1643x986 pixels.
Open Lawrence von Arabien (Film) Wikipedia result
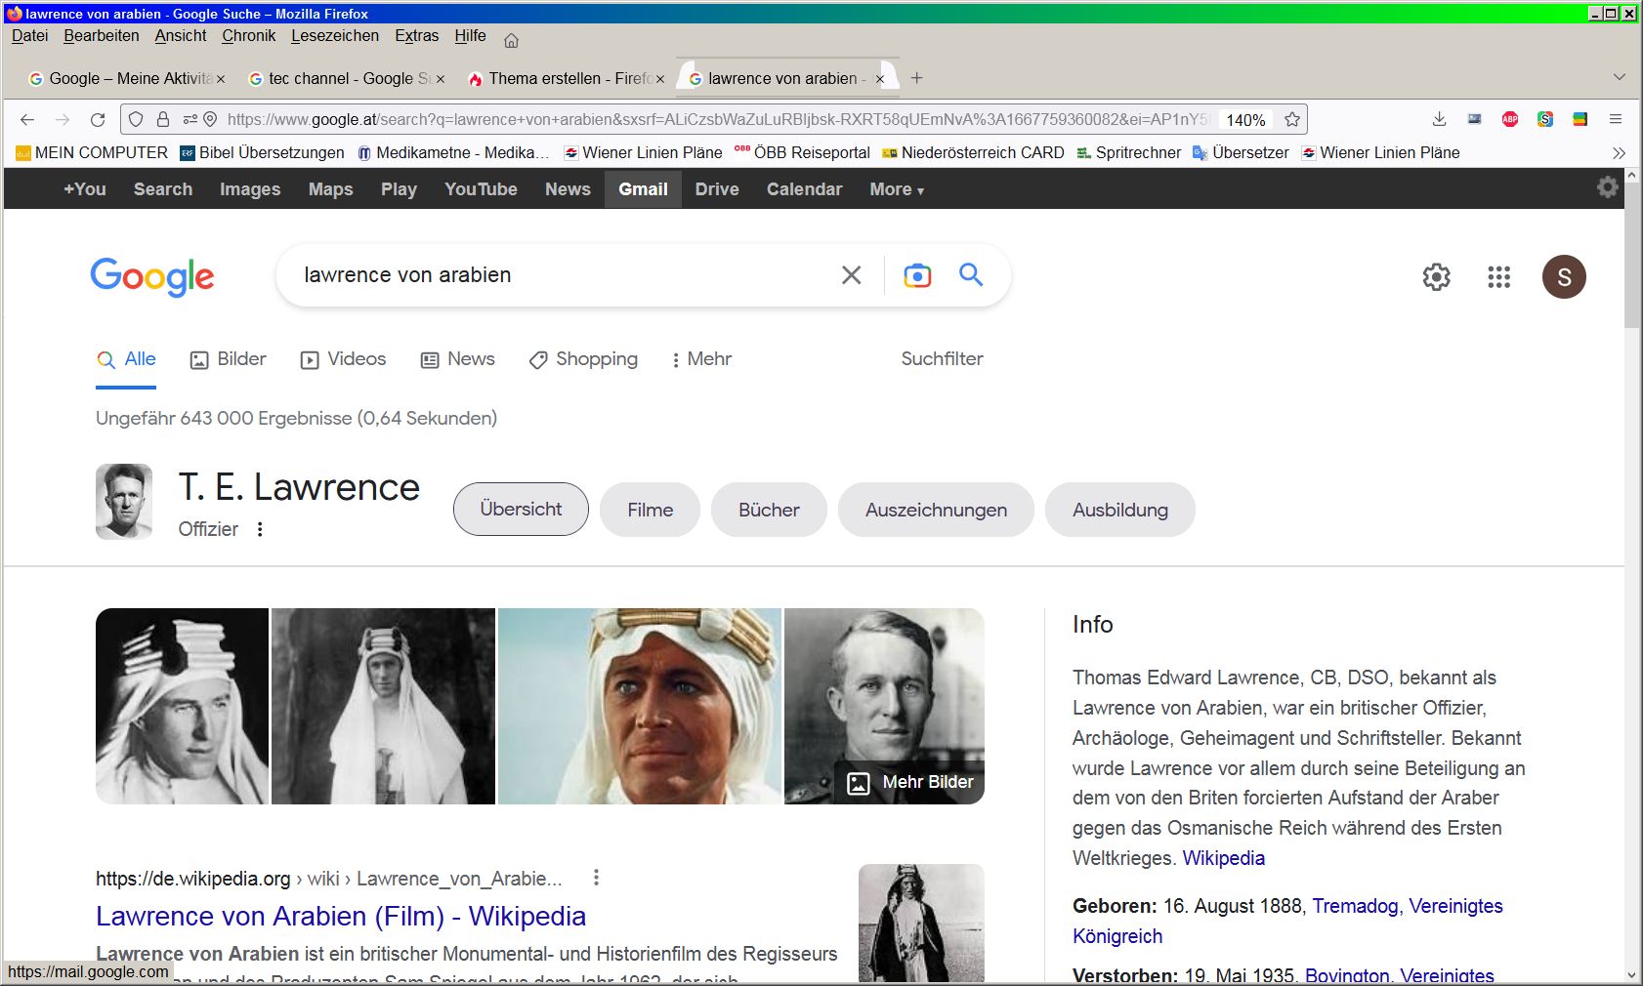coord(340,916)
